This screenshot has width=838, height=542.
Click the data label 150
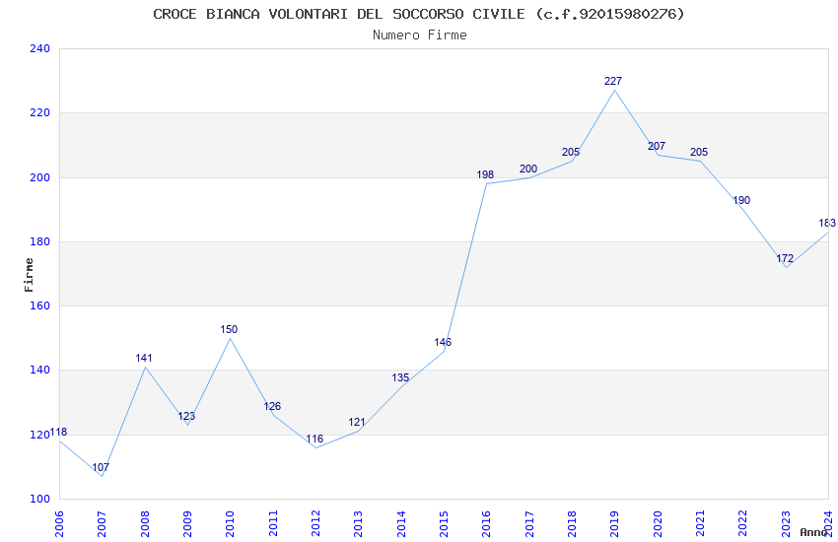229,329
